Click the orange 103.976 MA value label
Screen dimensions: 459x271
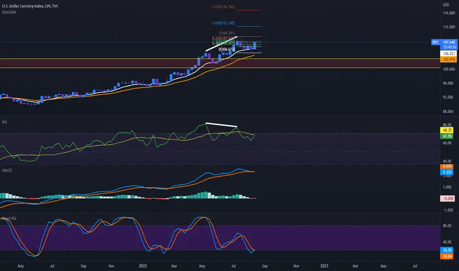click(449, 60)
